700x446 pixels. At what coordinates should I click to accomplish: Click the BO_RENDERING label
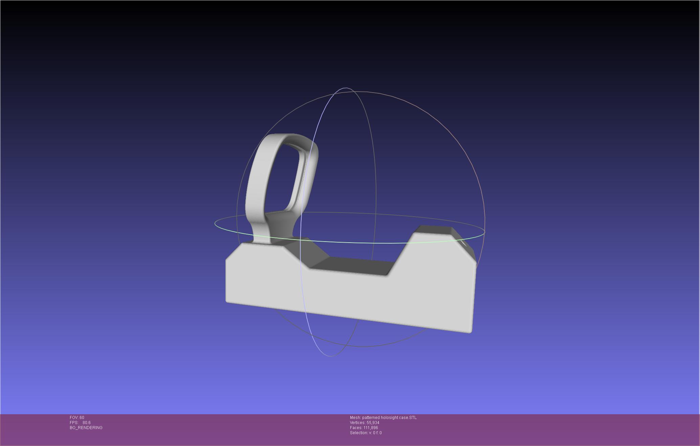pos(86,428)
